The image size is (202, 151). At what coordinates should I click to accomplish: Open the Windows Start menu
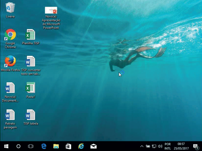click(x=6, y=146)
